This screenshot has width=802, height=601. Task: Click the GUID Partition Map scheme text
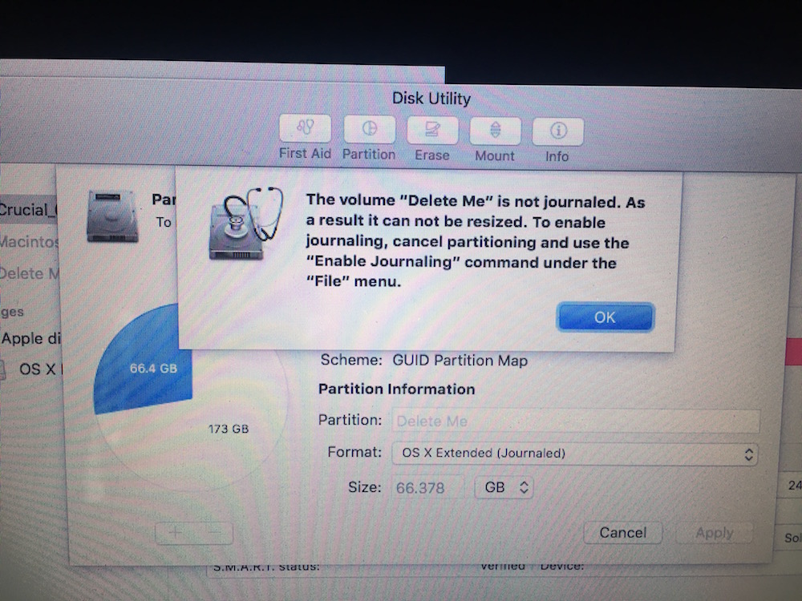(x=460, y=361)
